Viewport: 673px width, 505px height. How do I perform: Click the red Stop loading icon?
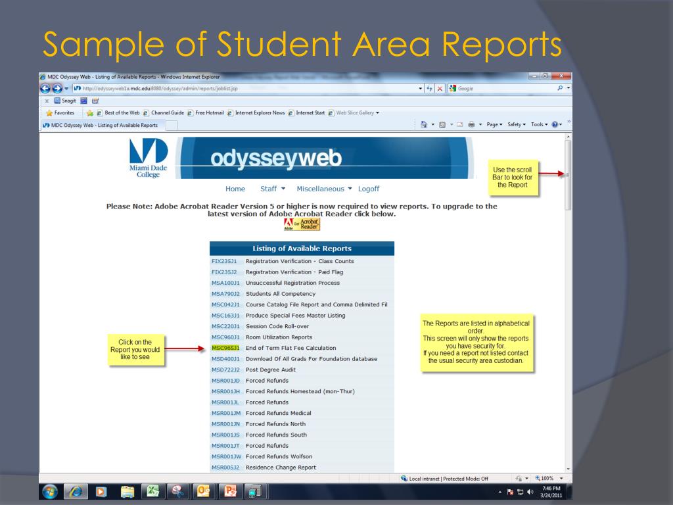tap(440, 89)
